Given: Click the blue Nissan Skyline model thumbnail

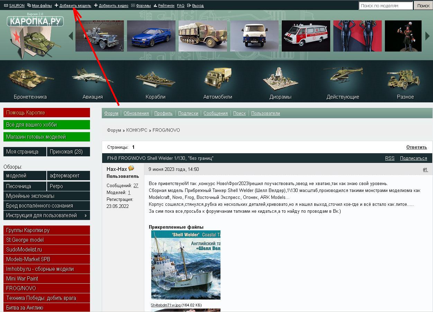Looking at the screenshot, I should pyautogui.click(x=151, y=36).
